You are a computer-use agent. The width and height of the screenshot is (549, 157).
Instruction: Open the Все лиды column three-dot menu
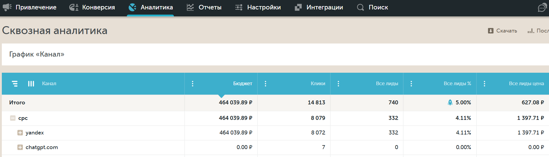(x=338, y=84)
